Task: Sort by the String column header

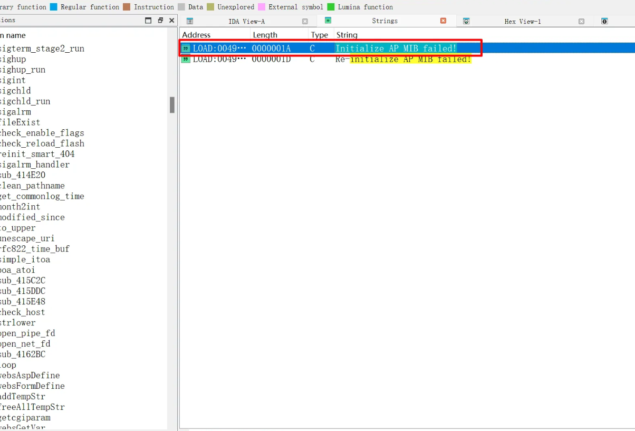Action: point(347,35)
